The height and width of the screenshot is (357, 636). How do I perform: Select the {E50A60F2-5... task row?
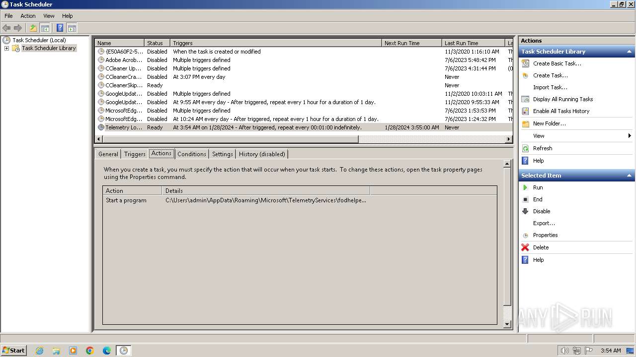[x=304, y=52]
